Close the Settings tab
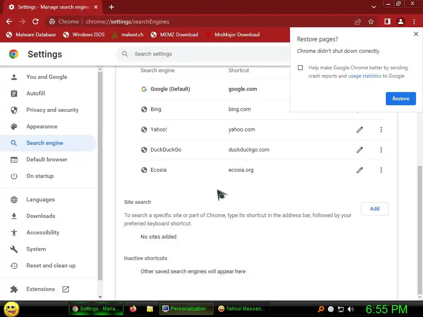 96,7
